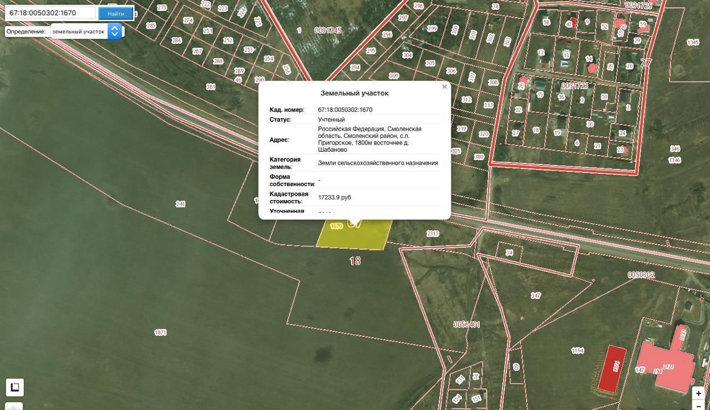Click parcel label 34 near the road
This screenshot has height=410, width=710.
(x=509, y=253)
